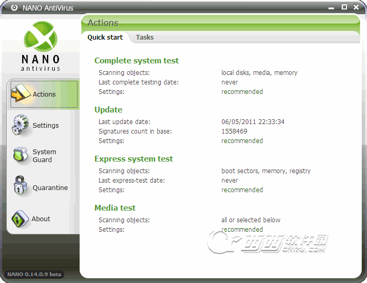Click last update date 06/05/2011 22:33:34
This screenshot has height=283, width=367.
[253, 122]
